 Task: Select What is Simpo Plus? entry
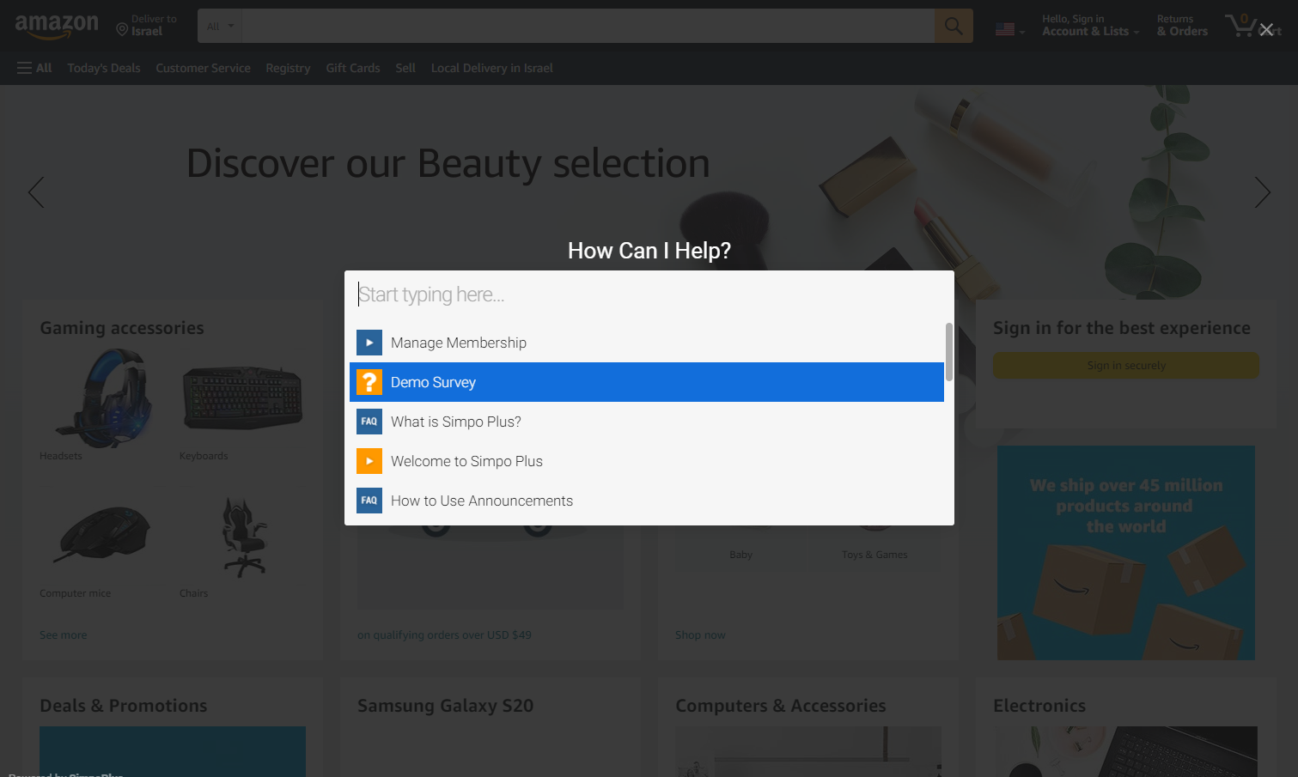[647, 422]
